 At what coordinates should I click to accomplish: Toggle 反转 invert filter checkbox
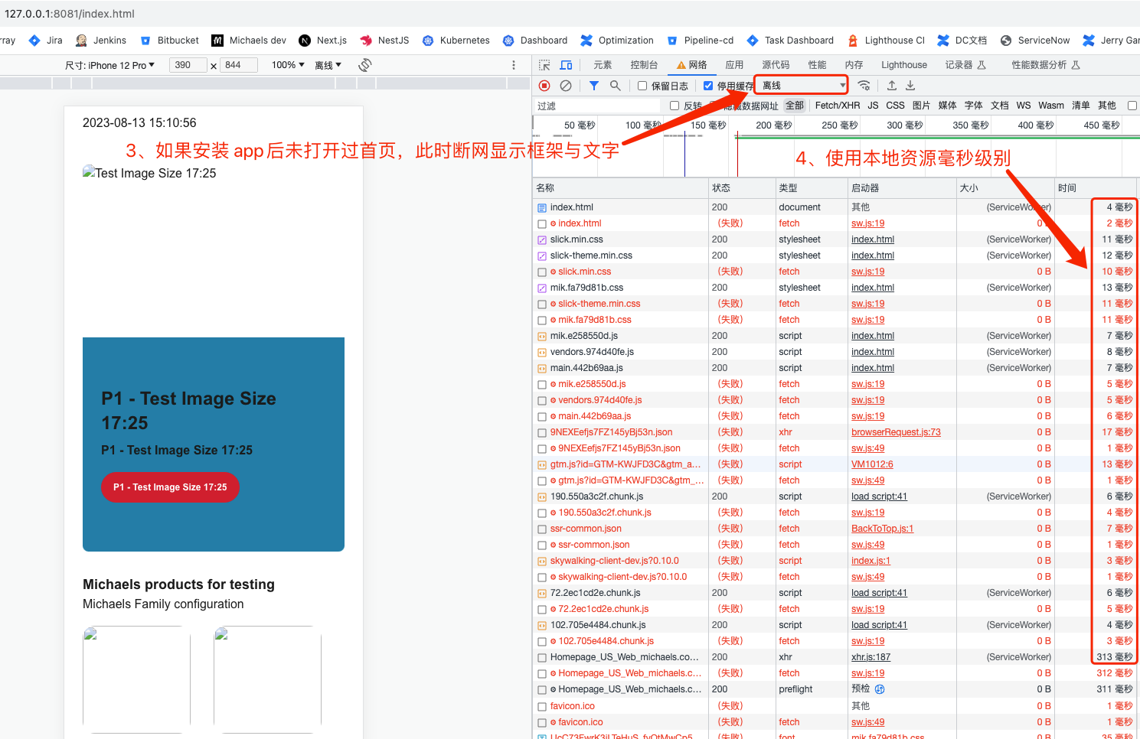coord(675,106)
